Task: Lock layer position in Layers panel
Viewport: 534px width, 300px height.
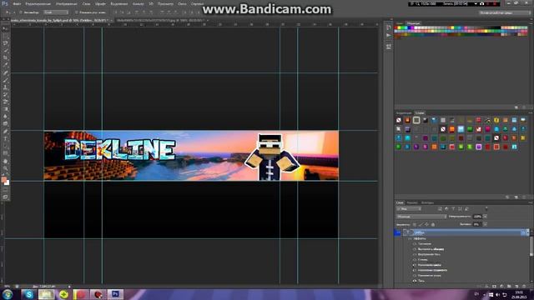Action: (x=426, y=224)
